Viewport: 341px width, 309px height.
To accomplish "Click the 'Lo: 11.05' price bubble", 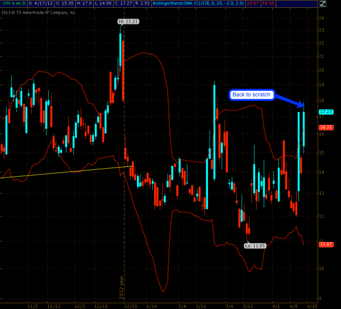I will 255,245.
